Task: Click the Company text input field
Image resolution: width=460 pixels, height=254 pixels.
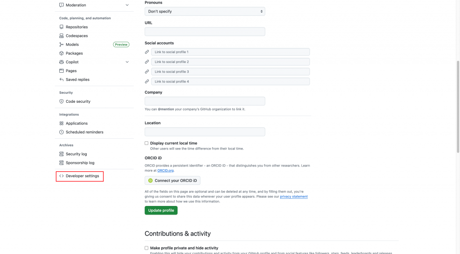Action: 205,101
